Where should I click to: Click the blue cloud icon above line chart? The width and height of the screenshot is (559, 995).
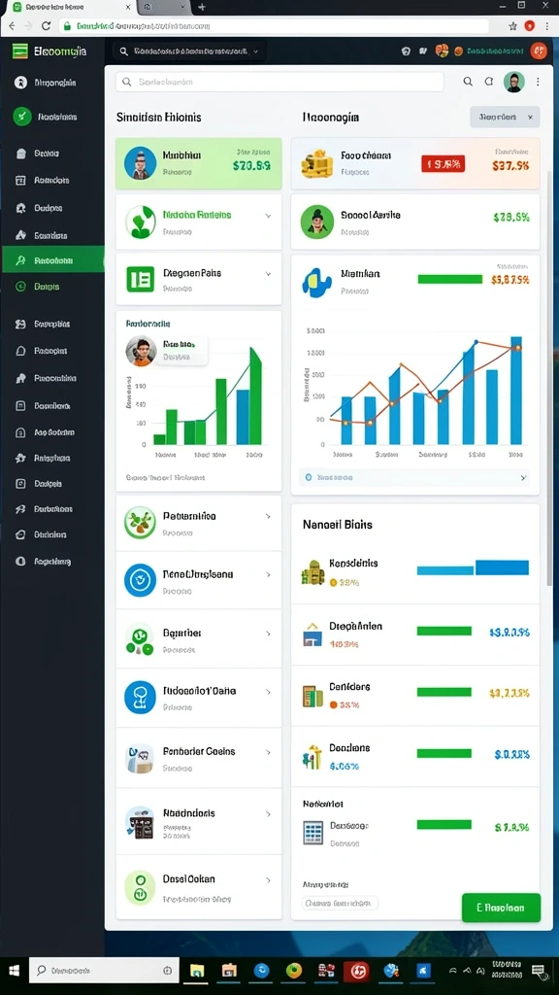coord(317,283)
